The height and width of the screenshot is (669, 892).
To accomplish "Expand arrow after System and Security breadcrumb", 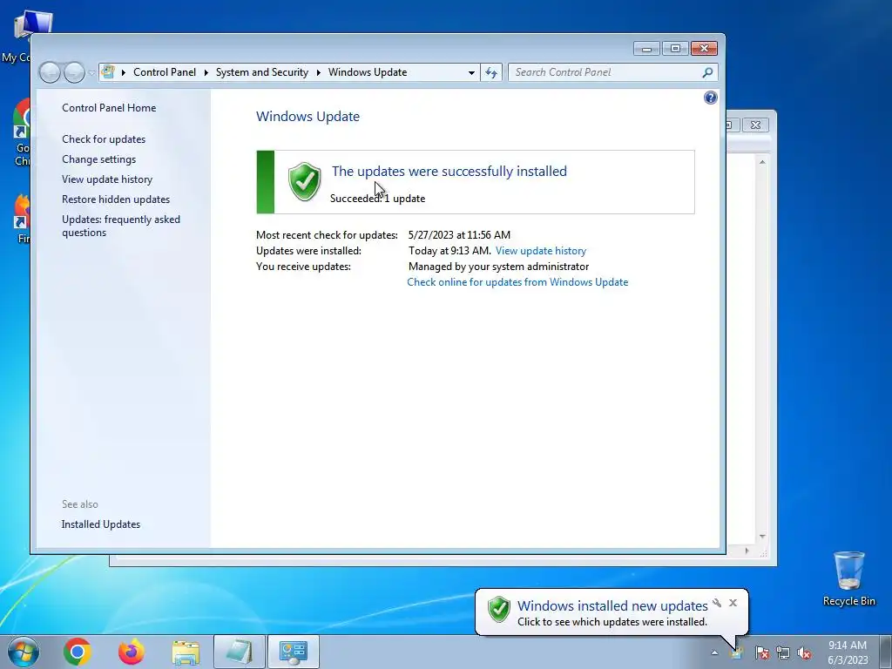I will pos(319,72).
